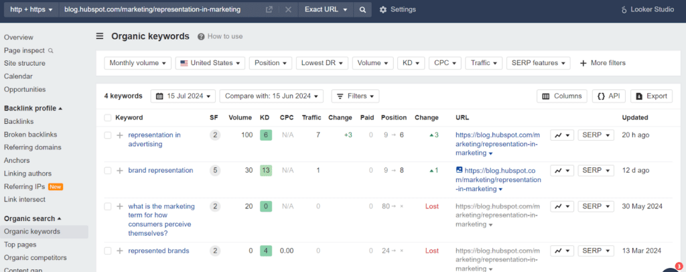Screen dimensions: 686x272
Task: Check the 'brand representation' row box
Action: pyautogui.click(x=108, y=171)
